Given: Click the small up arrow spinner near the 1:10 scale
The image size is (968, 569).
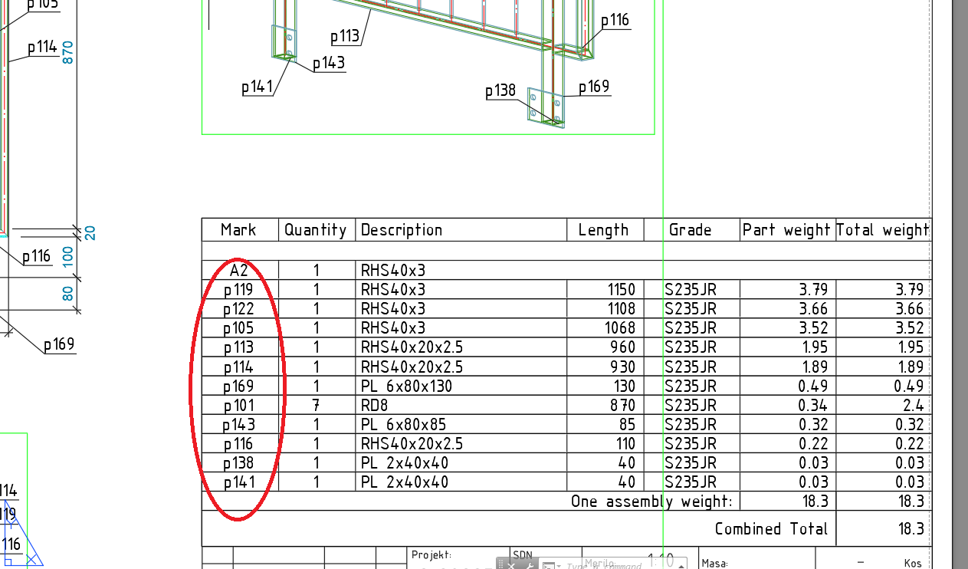Looking at the screenshot, I should point(680,566).
